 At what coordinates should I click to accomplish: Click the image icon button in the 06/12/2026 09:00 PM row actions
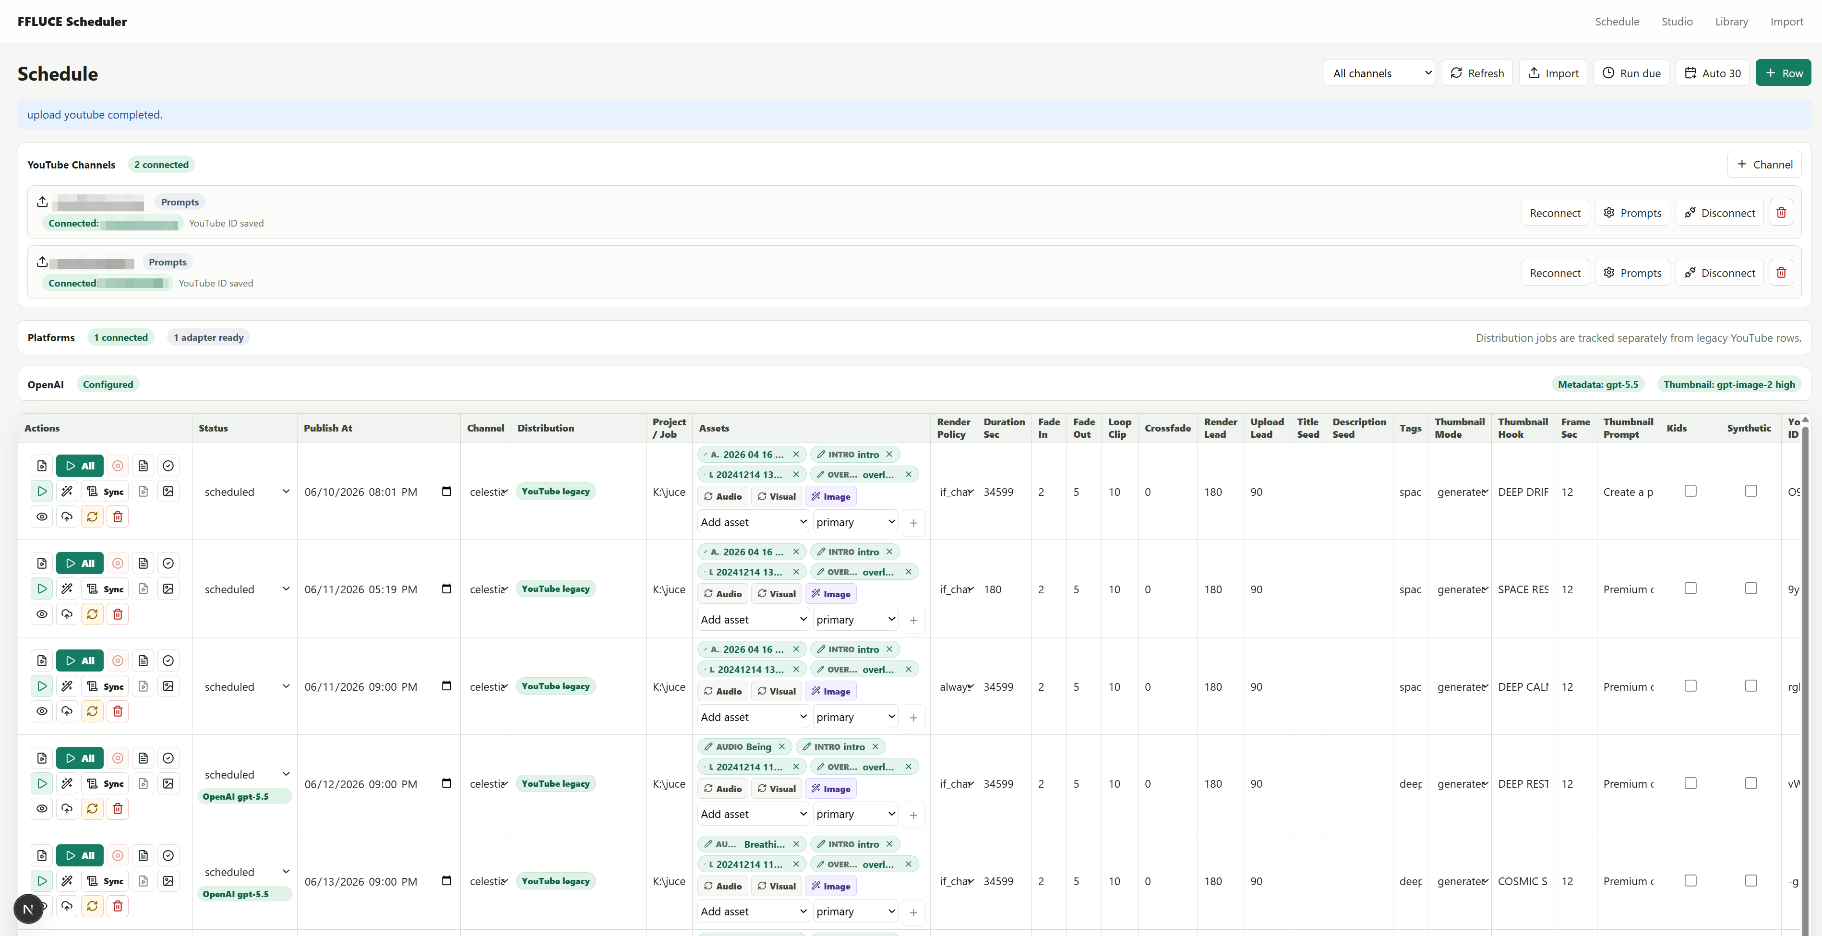pos(168,783)
